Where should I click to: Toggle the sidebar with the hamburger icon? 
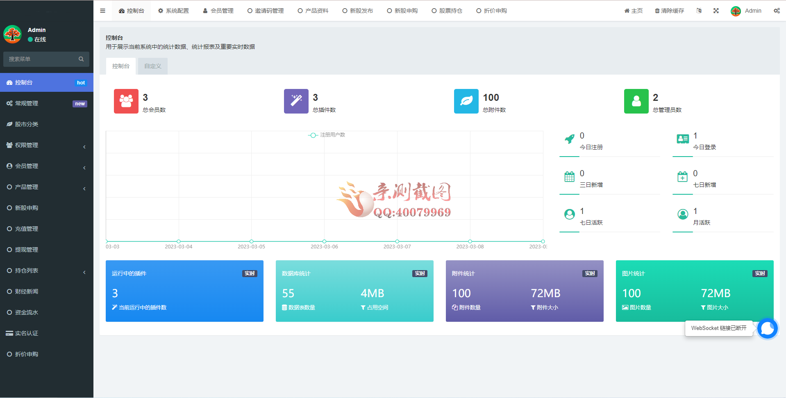click(102, 11)
